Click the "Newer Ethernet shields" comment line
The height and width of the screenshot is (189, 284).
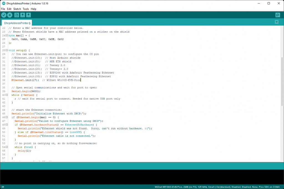tap(69, 32)
